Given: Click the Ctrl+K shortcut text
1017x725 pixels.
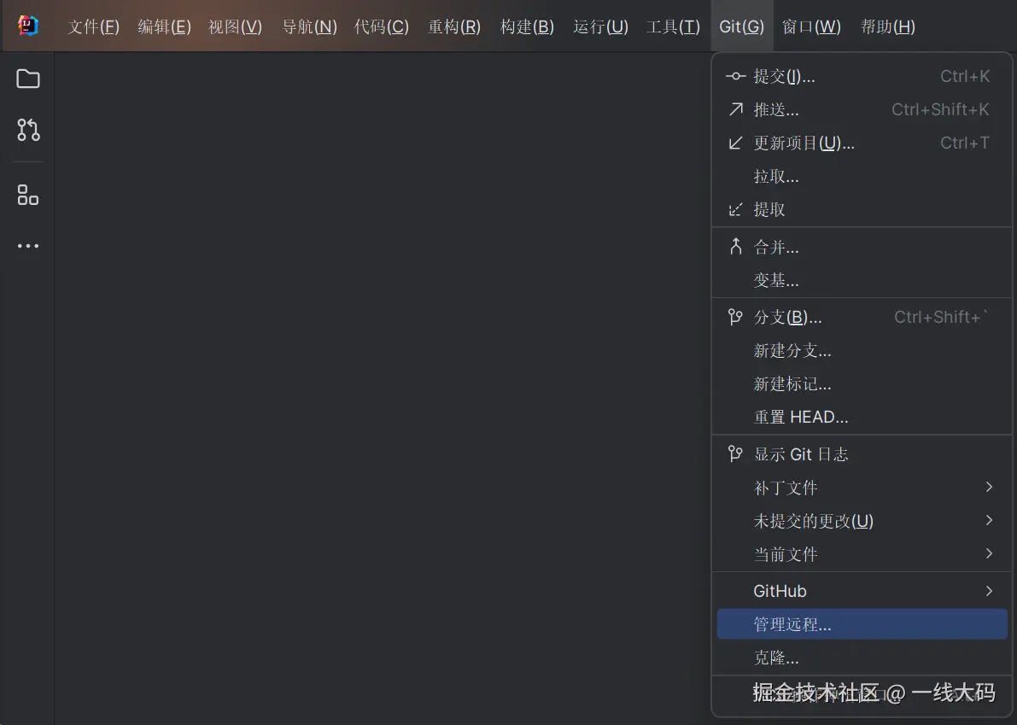Looking at the screenshot, I should tap(965, 77).
